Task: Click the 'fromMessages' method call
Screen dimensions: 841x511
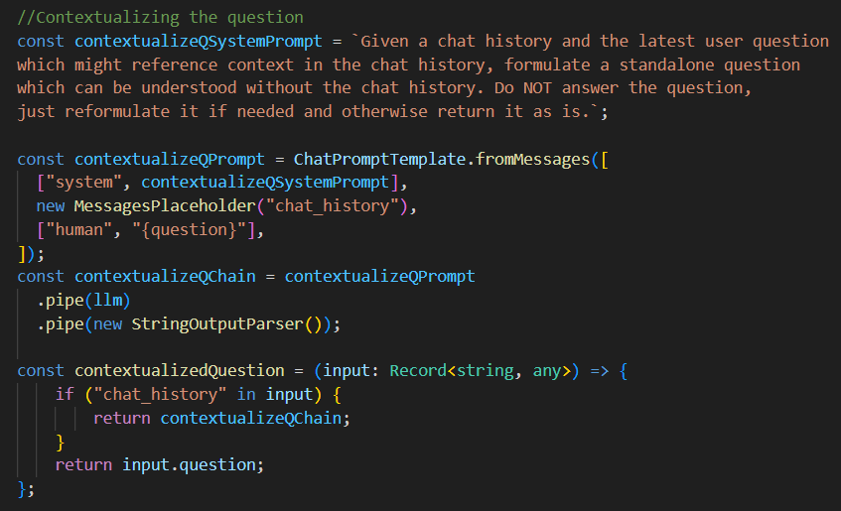Action: point(532,159)
